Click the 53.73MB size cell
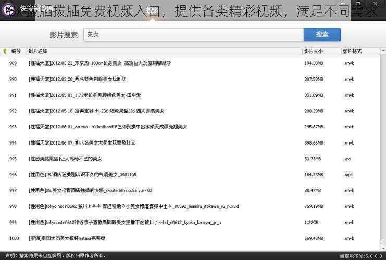This screenshot has width=386, height=260. pyautogui.click(x=313, y=159)
